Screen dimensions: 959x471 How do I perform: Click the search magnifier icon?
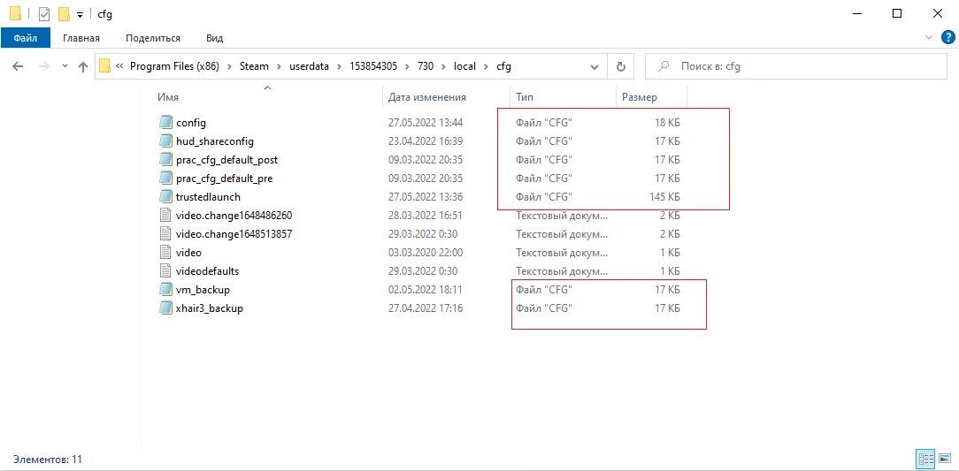[663, 66]
